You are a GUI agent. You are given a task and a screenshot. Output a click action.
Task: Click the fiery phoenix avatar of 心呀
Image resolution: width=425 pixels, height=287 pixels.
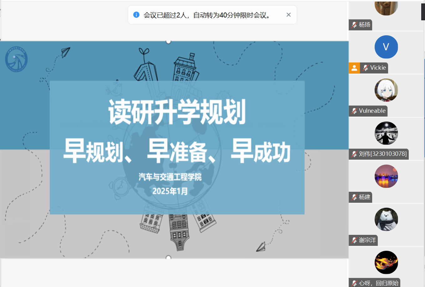coord(386,262)
